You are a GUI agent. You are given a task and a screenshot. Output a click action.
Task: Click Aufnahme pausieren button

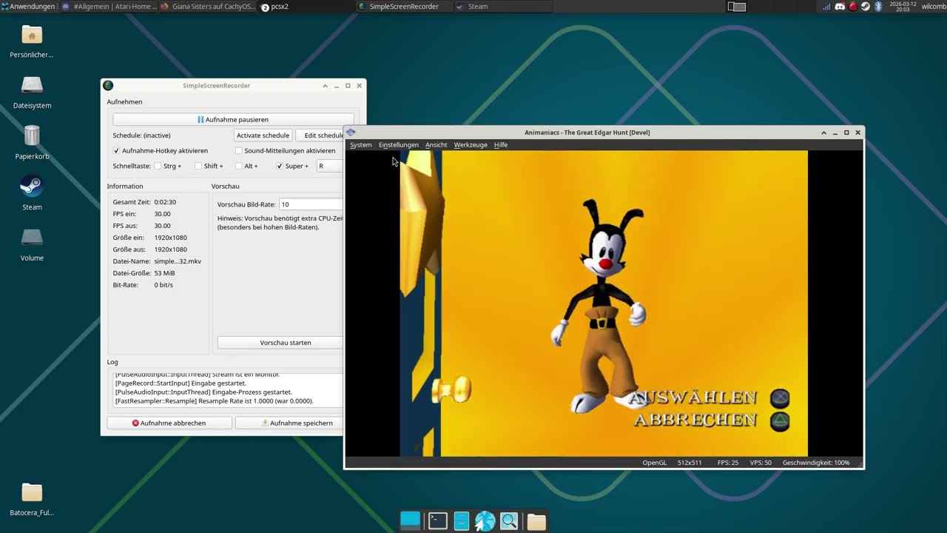click(233, 119)
